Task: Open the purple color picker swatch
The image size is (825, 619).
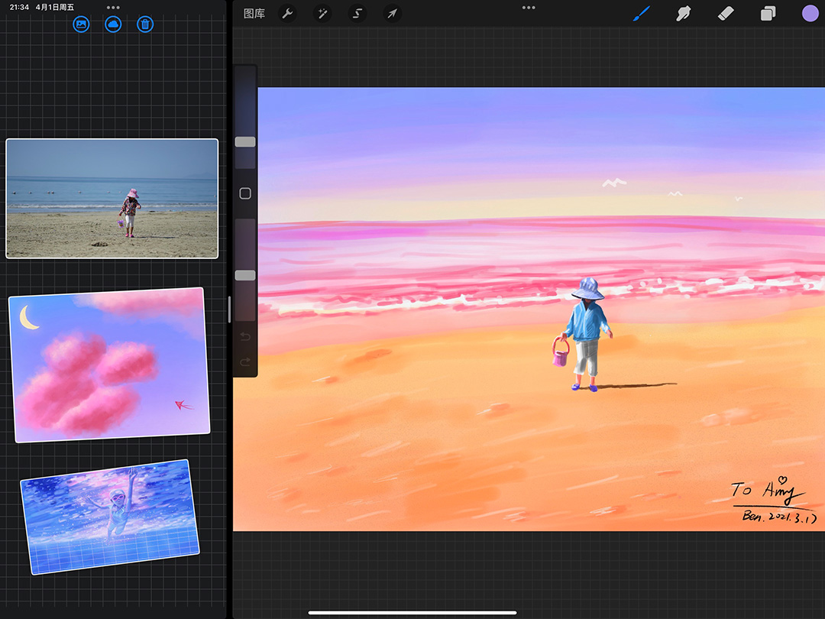Action: point(810,14)
